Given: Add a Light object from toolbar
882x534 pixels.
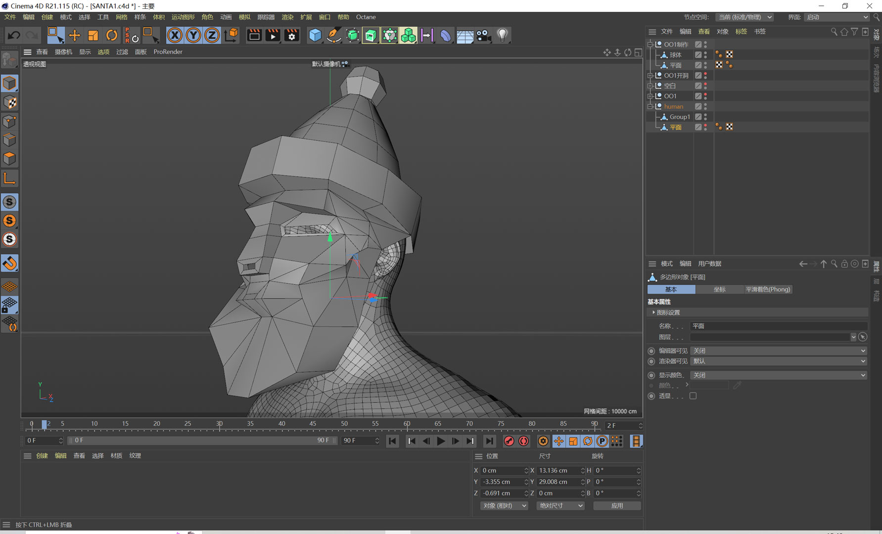Looking at the screenshot, I should coord(502,35).
